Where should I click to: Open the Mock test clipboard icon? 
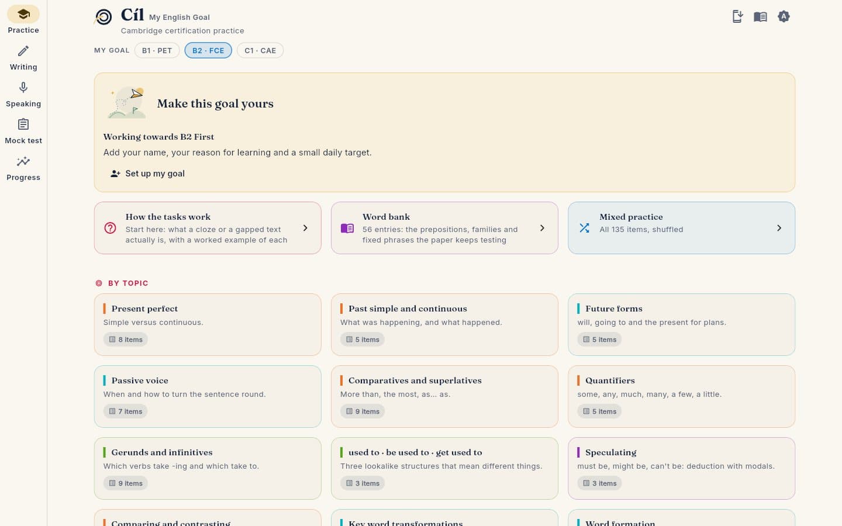(x=23, y=124)
